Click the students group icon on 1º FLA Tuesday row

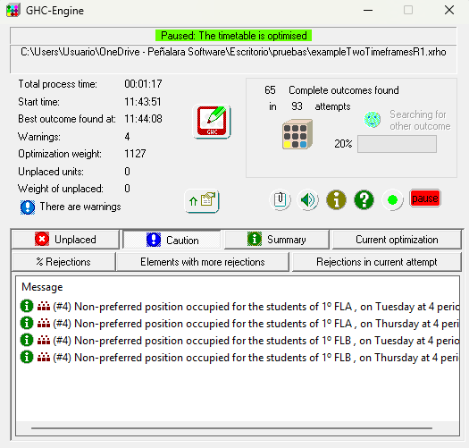coord(44,307)
